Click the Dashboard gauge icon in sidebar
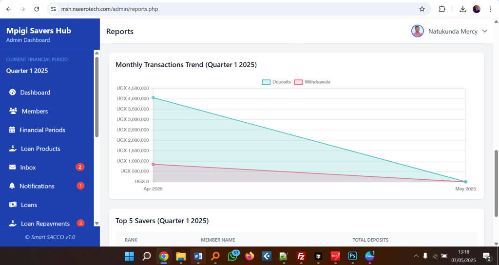499x265 pixels. tap(12, 93)
